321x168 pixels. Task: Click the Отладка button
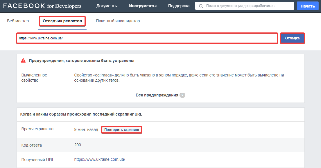click(292, 38)
